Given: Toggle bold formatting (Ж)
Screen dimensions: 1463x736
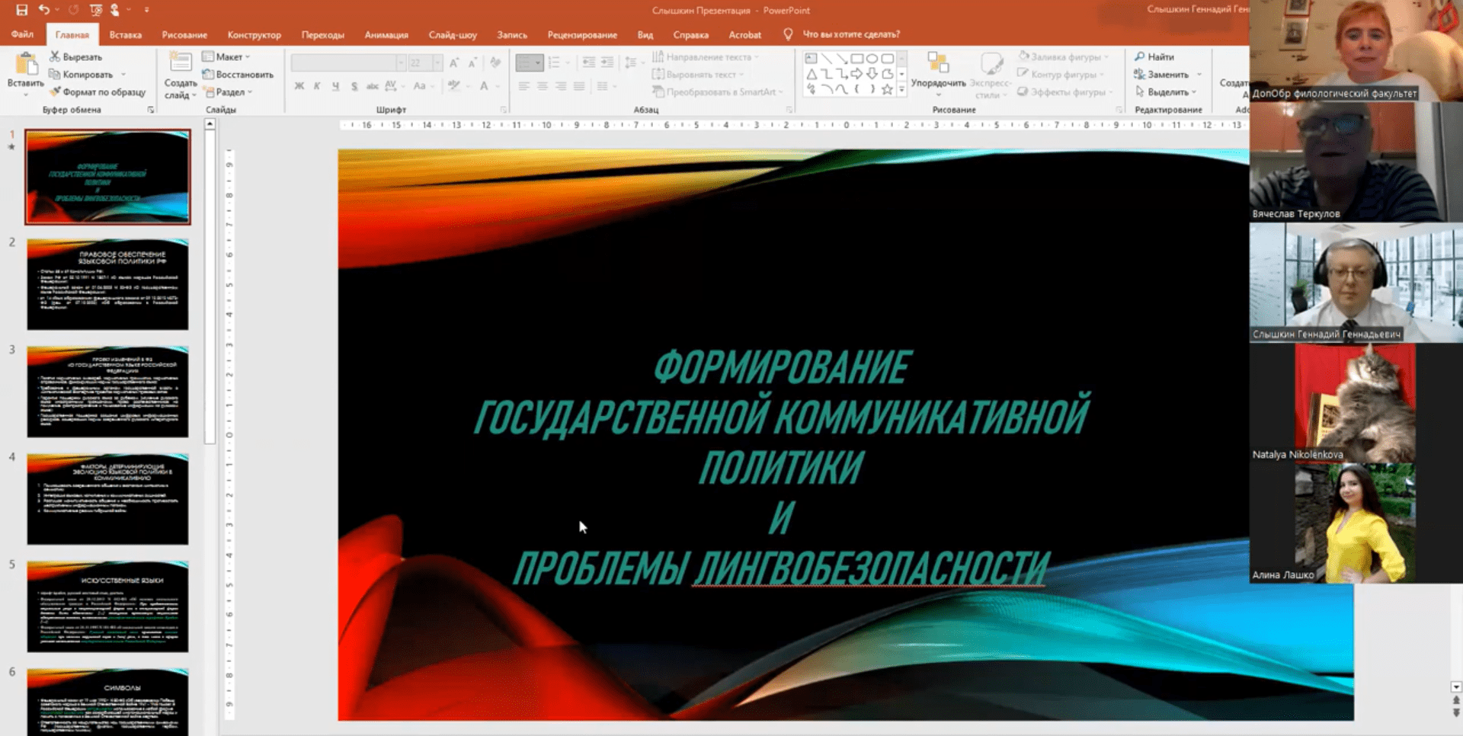Looking at the screenshot, I should [299, 86].
